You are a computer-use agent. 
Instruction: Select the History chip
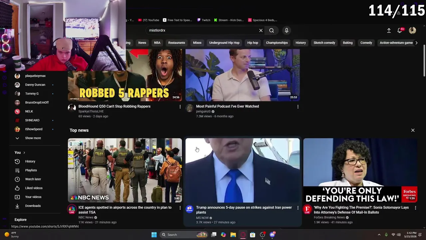(301, 43)
